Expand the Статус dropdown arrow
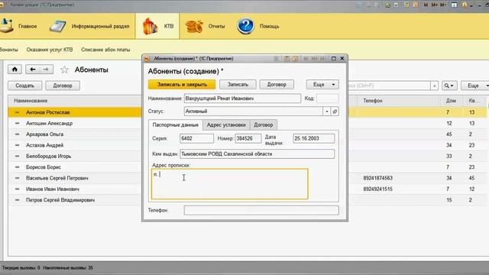489x275 pixels. tap(327, 112)
